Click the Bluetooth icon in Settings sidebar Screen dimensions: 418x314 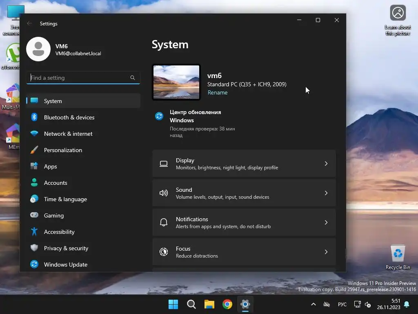(x=34, y=117)
